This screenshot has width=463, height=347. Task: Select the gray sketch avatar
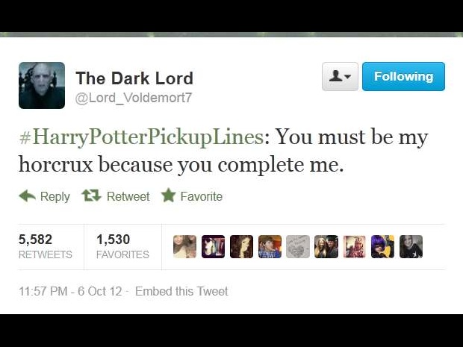[298, 247]
